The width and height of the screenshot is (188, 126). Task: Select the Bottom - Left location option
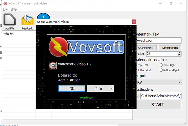[x=144, y=70]
